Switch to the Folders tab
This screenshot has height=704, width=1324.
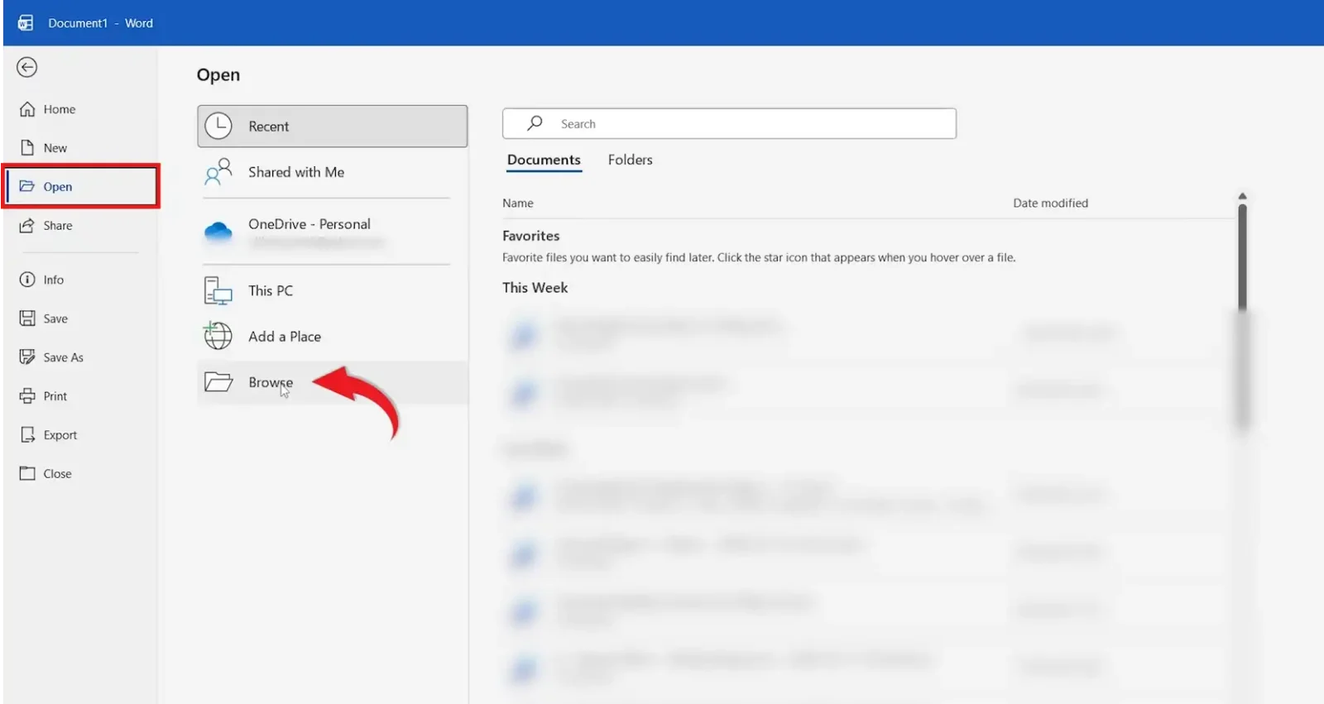[630, 160]
